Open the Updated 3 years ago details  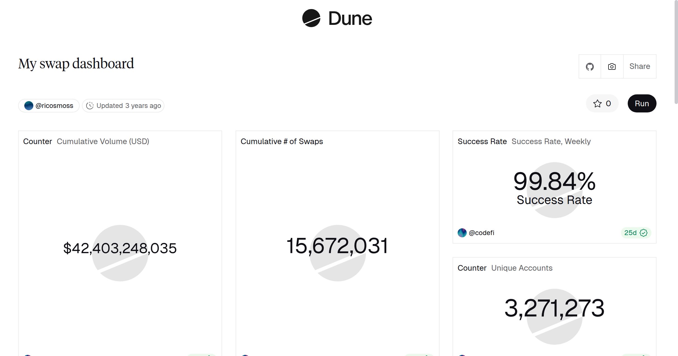pos(123,105)
